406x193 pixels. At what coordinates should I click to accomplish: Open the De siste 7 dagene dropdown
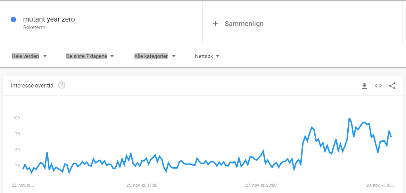click(90, 56)
